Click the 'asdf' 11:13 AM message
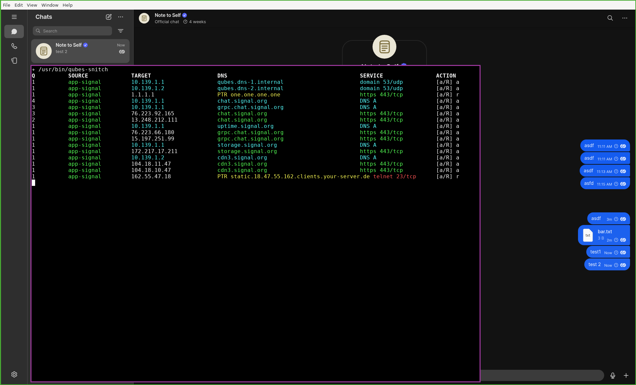The height and width of the screenshot is (385, 636). 605,171
